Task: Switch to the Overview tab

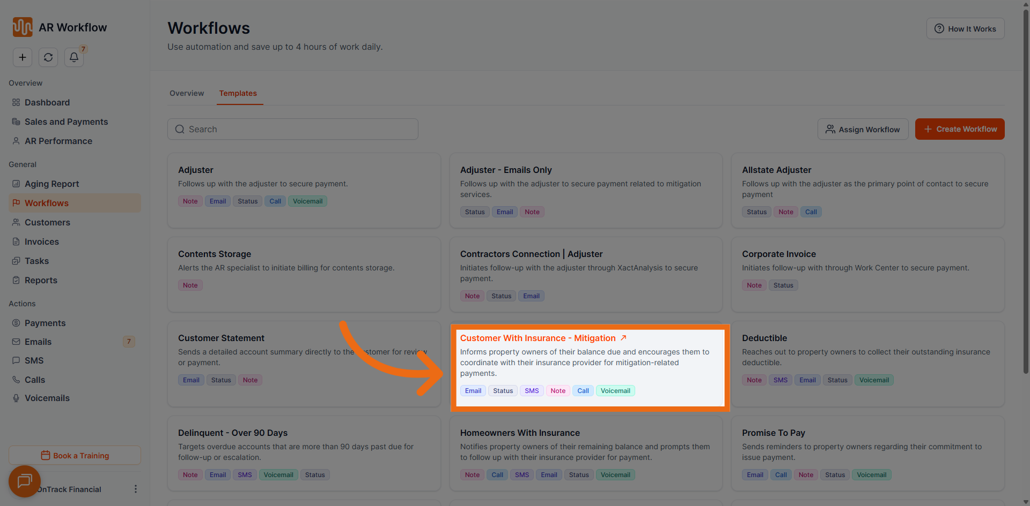Action: pos(187,93)
